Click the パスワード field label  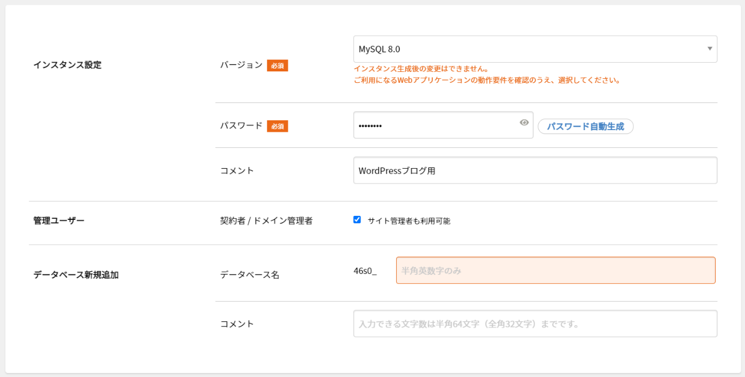[x=241, y=125]
